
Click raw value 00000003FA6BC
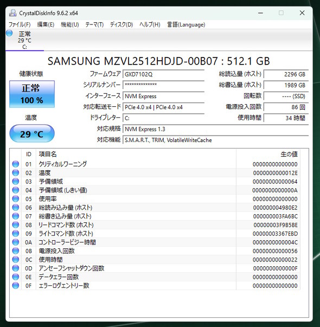tap(276, 216)
